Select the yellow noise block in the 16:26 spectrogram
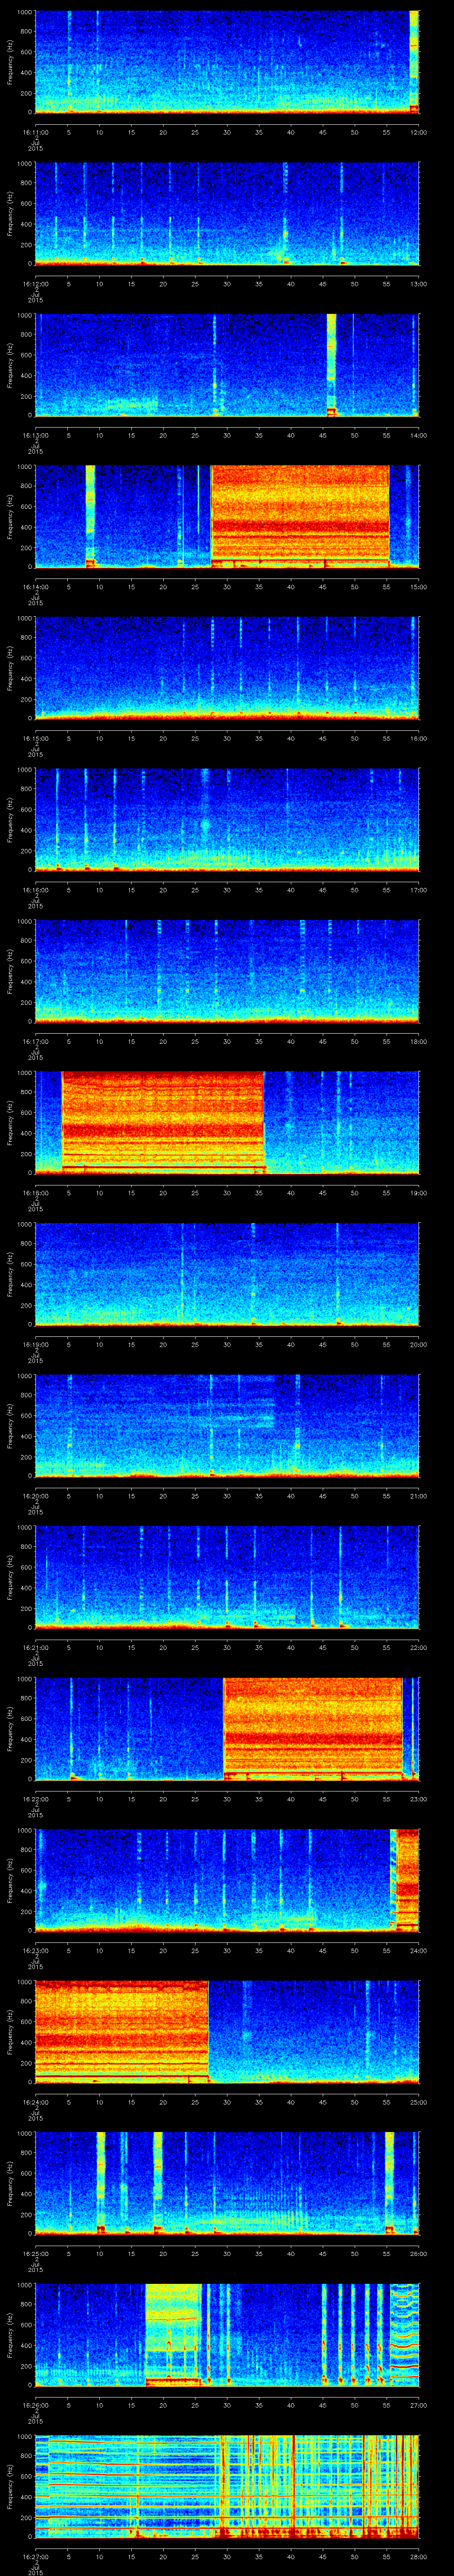 pos(174,2334)
